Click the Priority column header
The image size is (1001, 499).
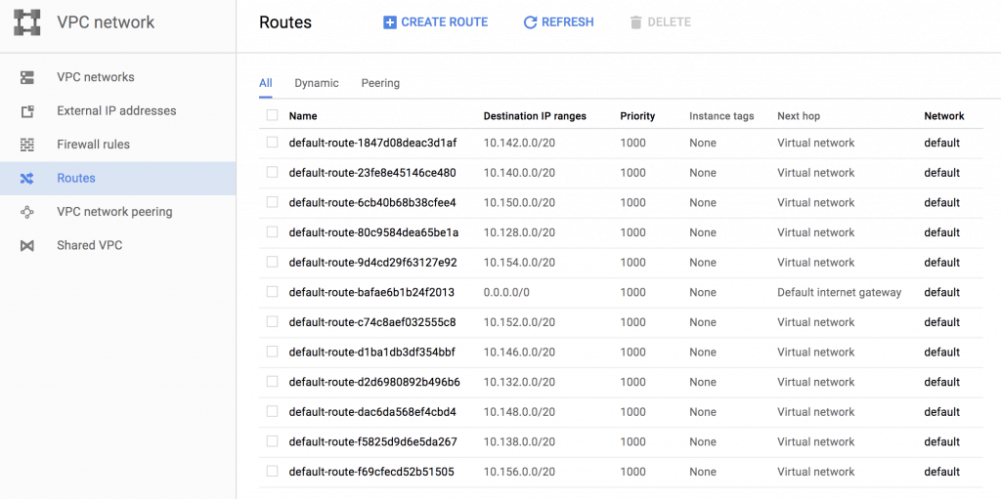(x=637, y=116)
